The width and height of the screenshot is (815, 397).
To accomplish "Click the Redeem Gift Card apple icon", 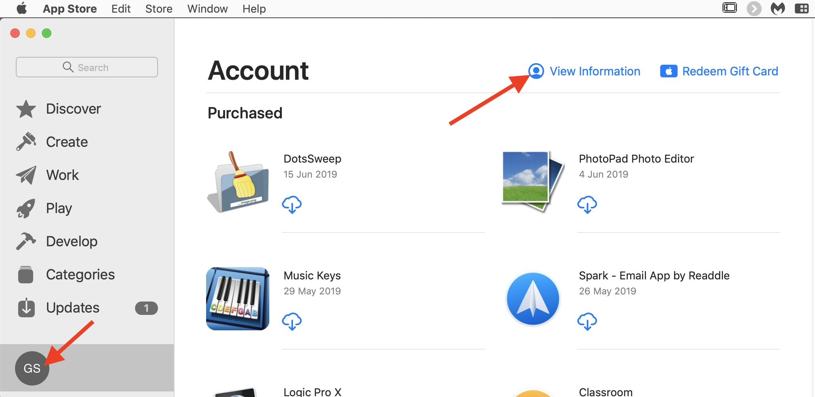I will point(669,71).
